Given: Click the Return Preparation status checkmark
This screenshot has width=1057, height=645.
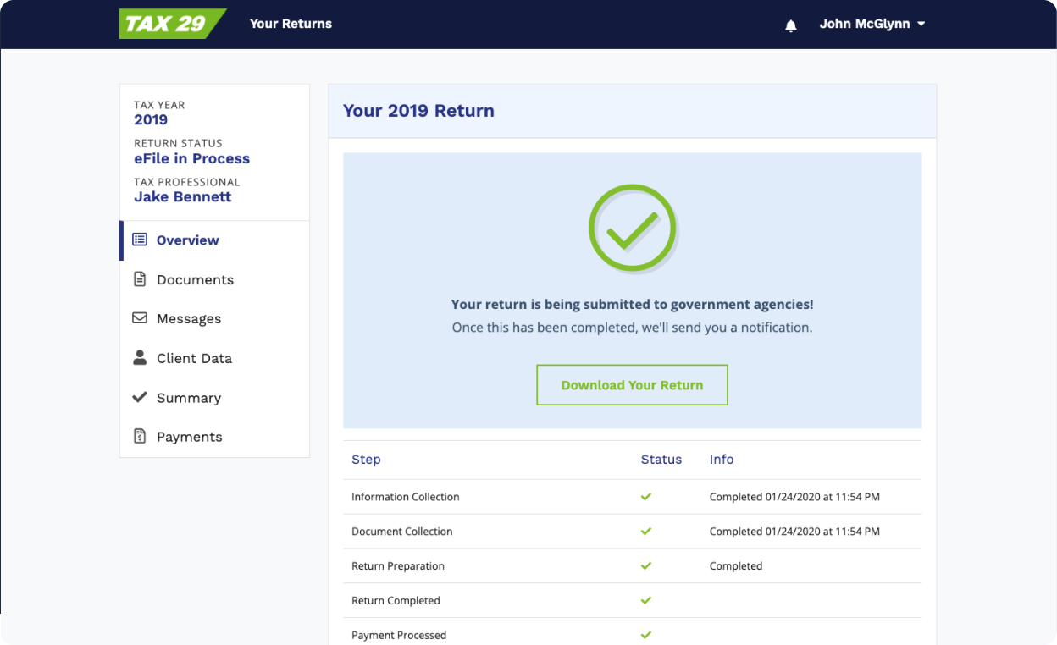Looking at the screenshot, I should click(646, 565).
